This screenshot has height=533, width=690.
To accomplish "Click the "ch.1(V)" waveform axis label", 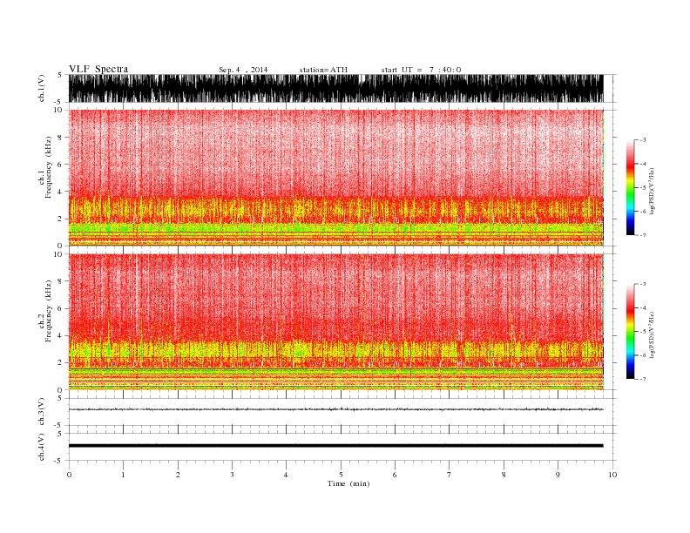I will click(x=42, y=88).
